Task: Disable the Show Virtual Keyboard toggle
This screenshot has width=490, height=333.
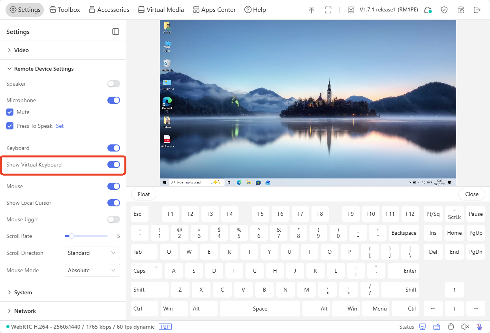Action: point(113,165)
